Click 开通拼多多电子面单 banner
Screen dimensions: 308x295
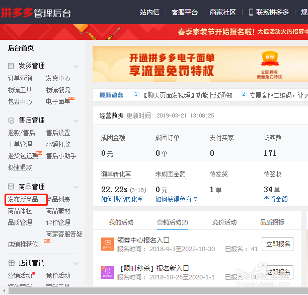pos(200,64)
